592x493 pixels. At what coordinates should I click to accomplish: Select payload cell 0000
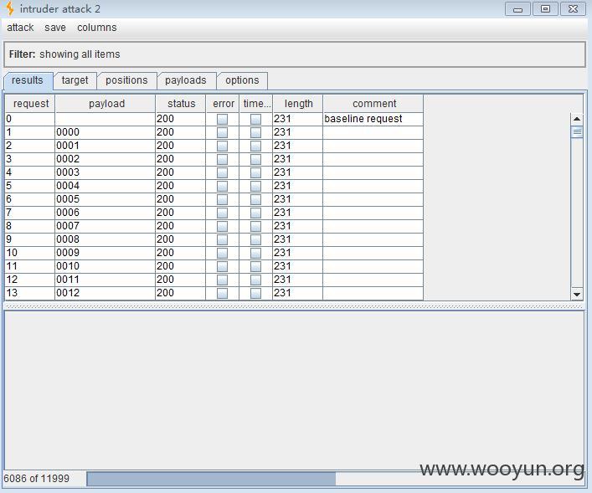(105, 132)
